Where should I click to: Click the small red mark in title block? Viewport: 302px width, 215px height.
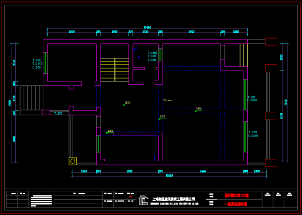point(131,196)
